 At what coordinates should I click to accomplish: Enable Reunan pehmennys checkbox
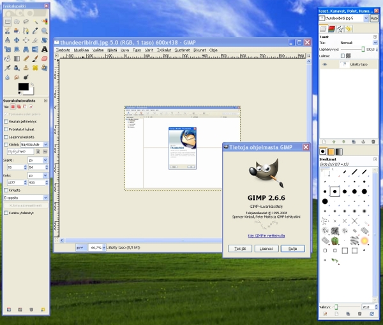[x=6, y=122]
